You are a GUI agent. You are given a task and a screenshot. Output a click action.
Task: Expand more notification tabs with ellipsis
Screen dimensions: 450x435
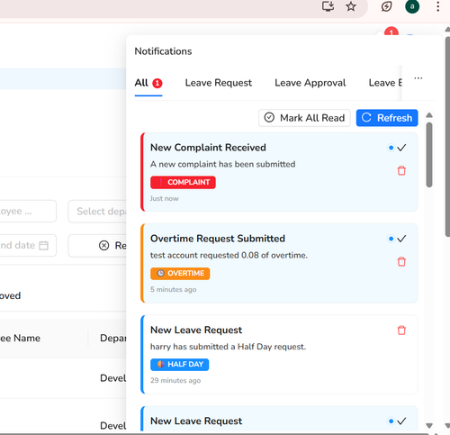(x=418, y=78)
